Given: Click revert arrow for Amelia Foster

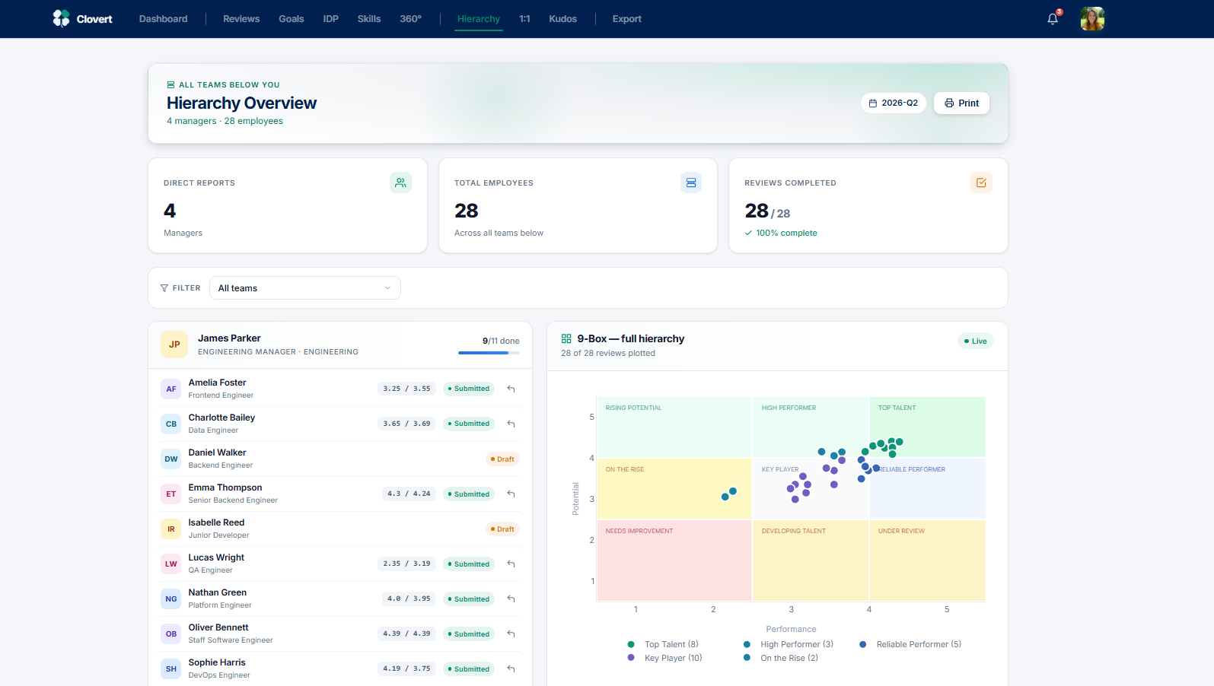Looking at the screenshot, I should tap(511, 389).
